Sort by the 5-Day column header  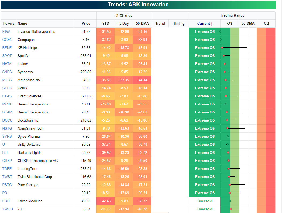point(124,24)
